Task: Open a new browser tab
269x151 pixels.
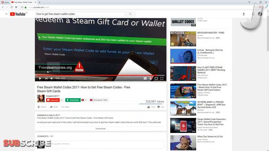Action: tap(40, 2)
